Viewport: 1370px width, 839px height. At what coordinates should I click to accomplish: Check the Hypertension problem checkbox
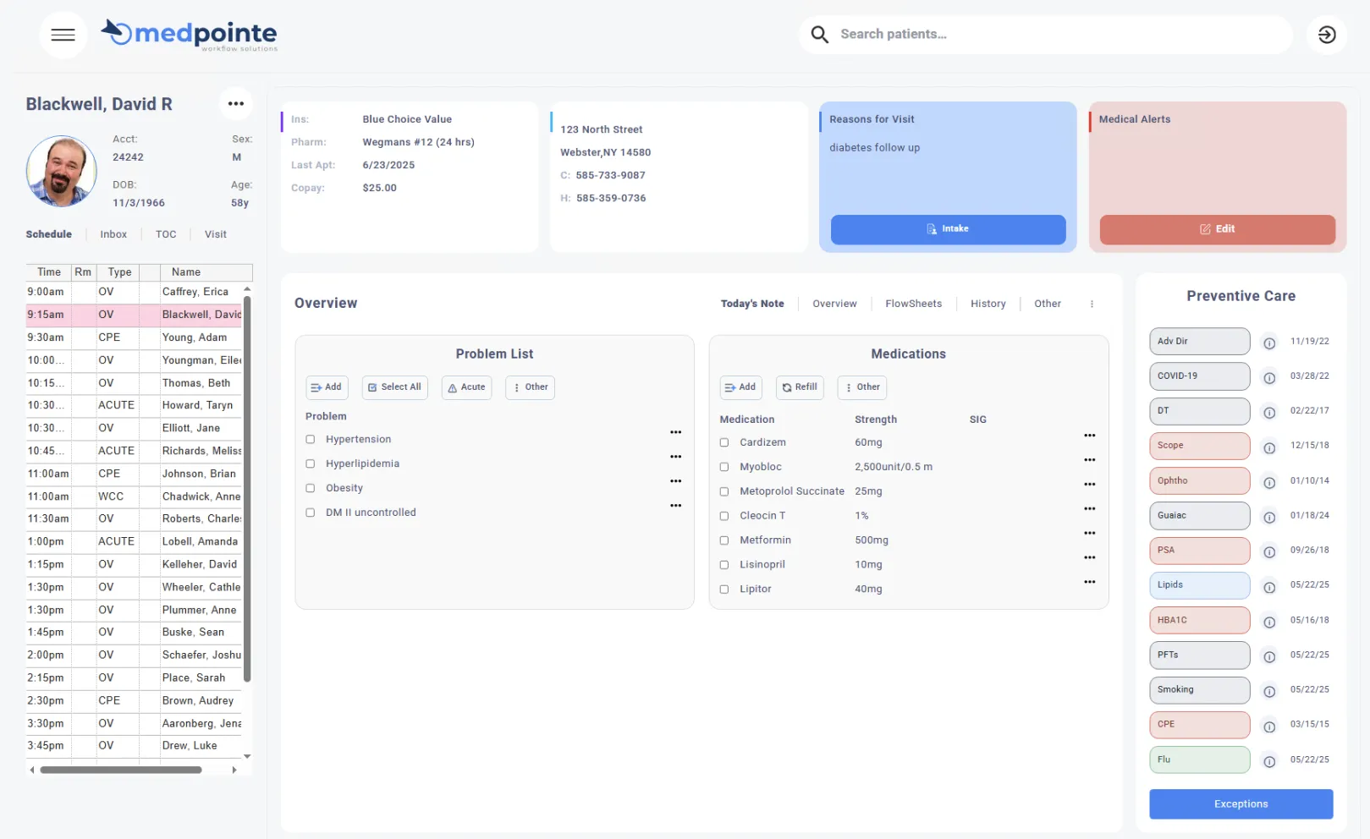pos(311,440)
